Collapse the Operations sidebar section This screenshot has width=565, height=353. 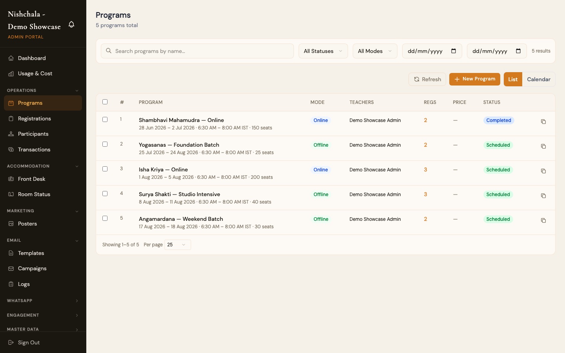click(43, 91)
